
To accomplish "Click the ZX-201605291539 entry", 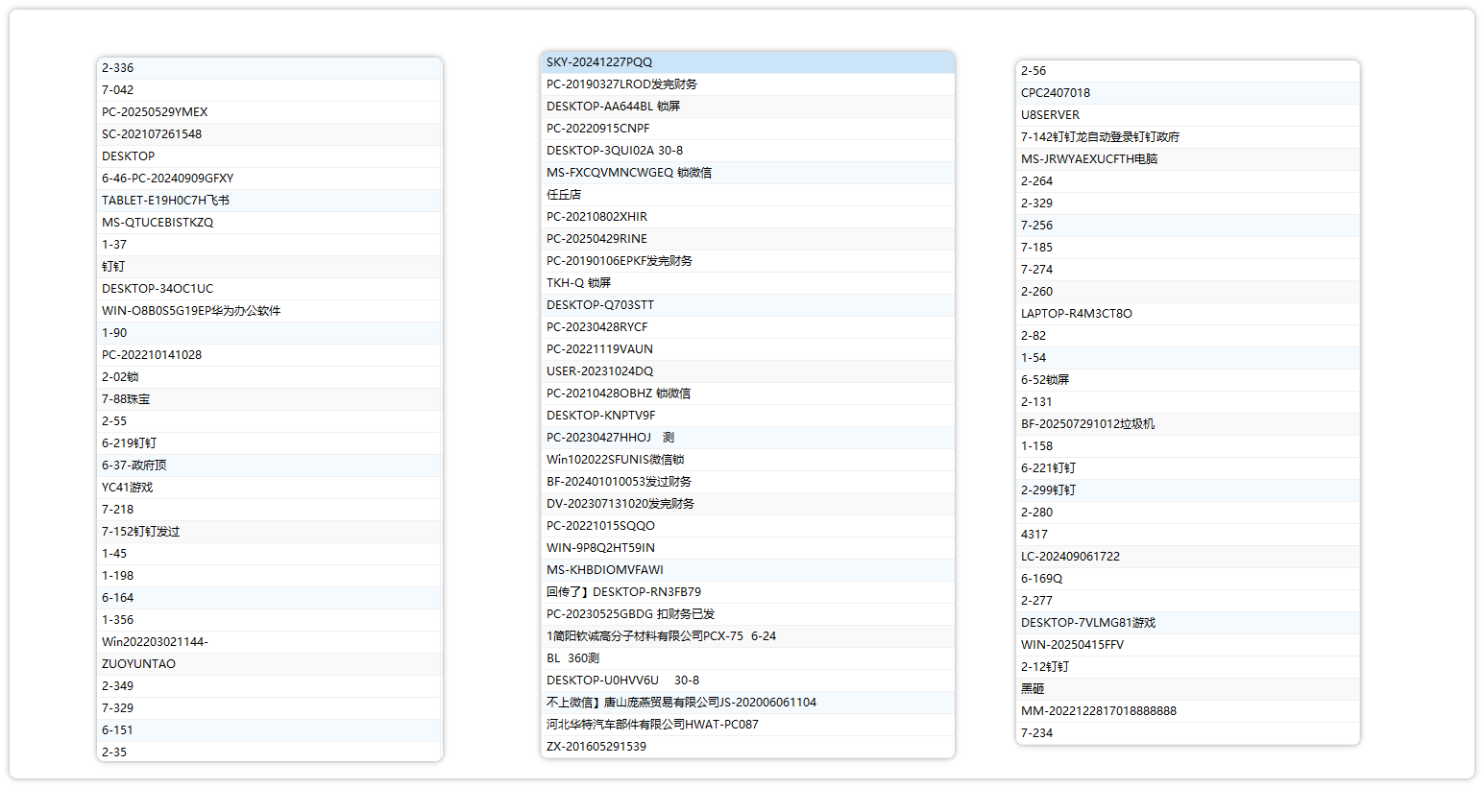I will click(596, 747).
